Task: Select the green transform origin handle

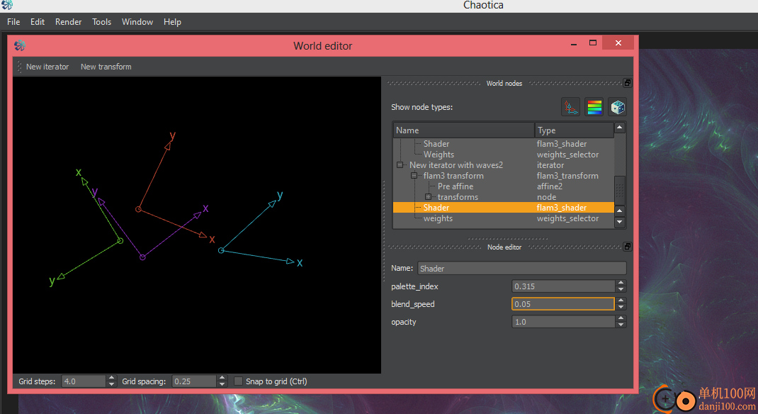Action: [120, 240]
